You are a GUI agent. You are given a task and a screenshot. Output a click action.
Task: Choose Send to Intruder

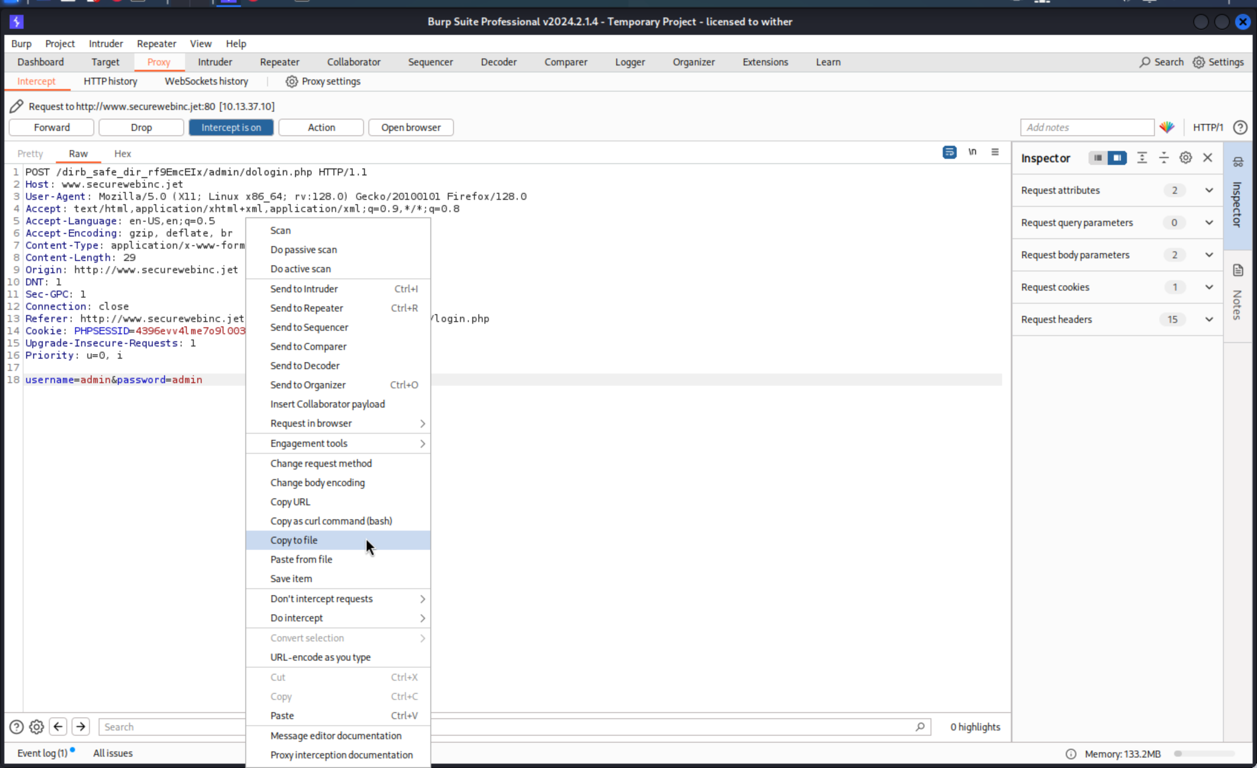(x=338, y=288)
